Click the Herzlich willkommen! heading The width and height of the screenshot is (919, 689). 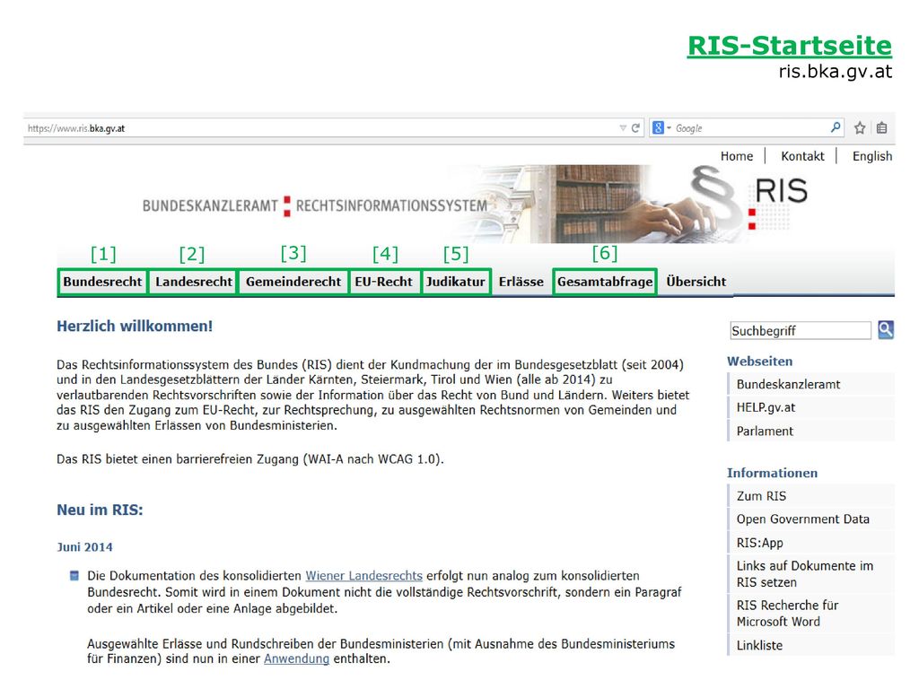(135, 327)
